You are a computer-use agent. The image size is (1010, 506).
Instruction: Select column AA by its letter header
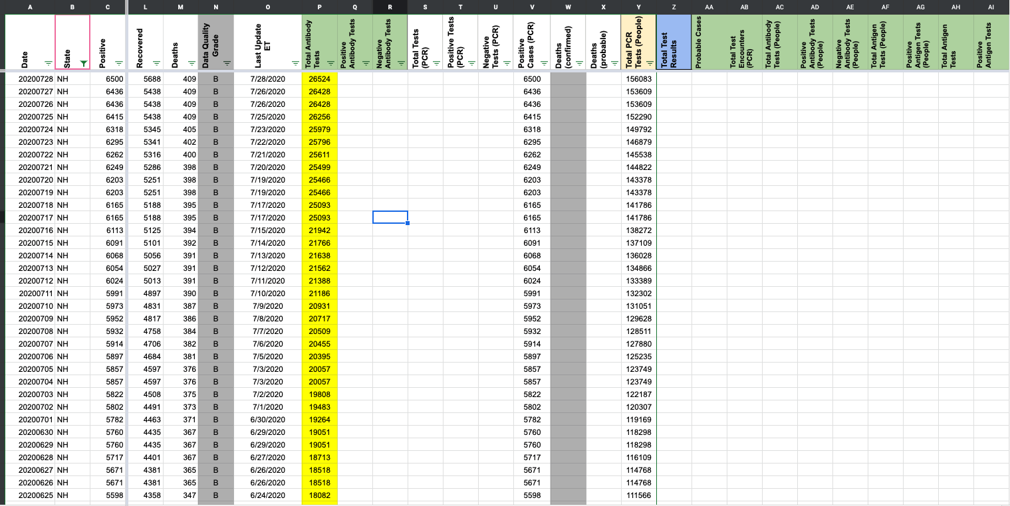[x=709, y=7]
